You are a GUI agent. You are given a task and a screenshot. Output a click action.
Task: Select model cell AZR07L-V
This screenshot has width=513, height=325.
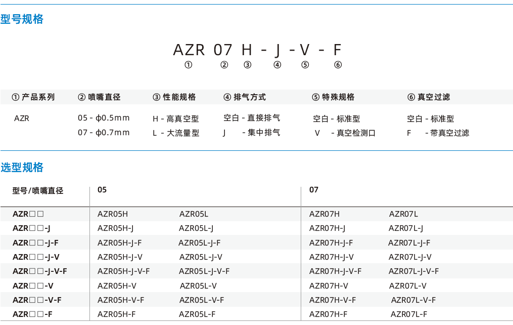pos(408,286)
